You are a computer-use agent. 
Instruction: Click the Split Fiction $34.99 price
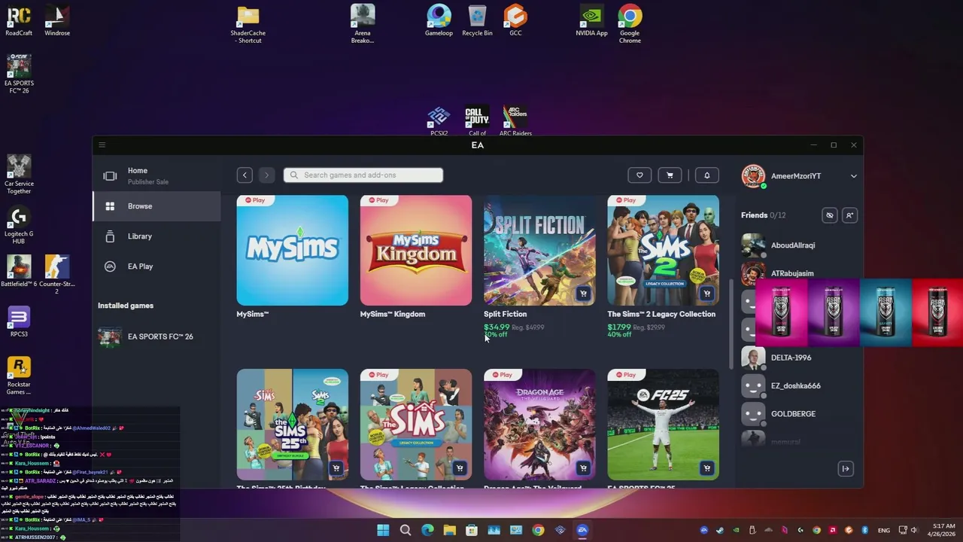[x=497, y=327]
